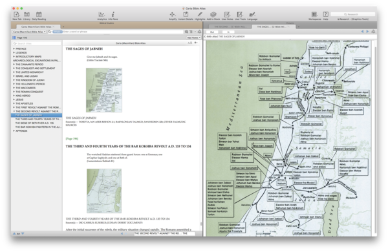The image size is (388, 252).
Task: Click the Search titles field
Action: [x=37, y=43]
